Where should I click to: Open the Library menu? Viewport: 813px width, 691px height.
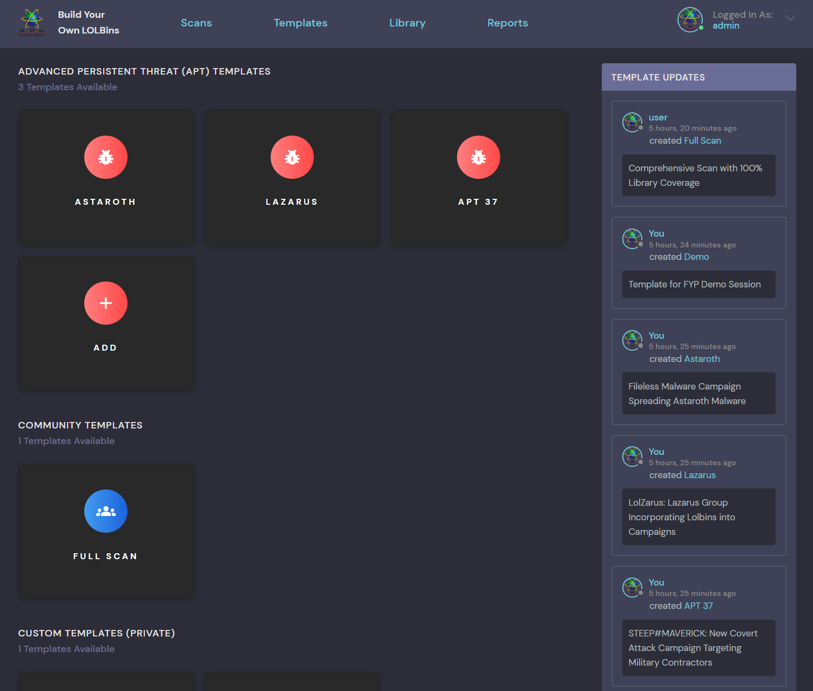tap(407, 23)
